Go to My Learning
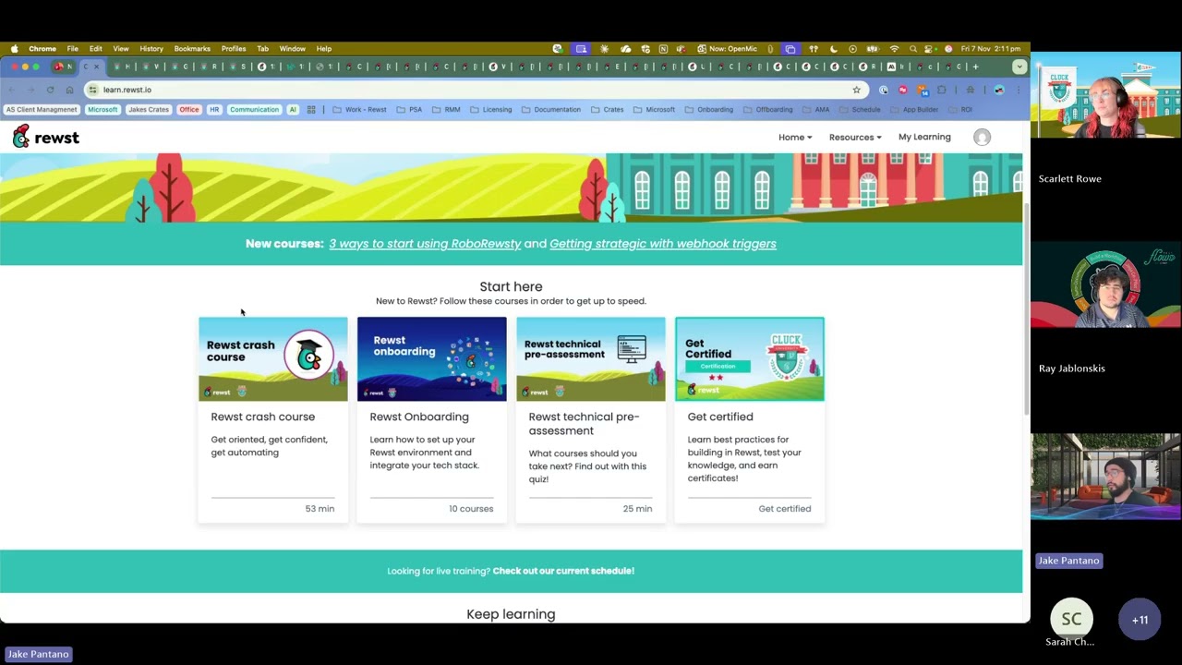The width and height of the screenshot is (1182, 665). pyautogui.click(x=924, y=137)
